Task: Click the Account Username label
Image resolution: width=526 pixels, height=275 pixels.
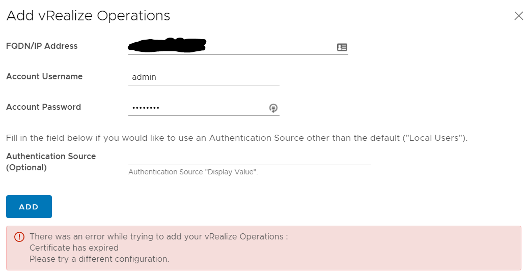Action: [x=44, y=76]
